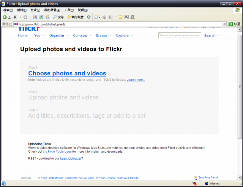Open Favorites star toolbar button
Viewport: 243px width, 187px height.
tap(75, 17)
